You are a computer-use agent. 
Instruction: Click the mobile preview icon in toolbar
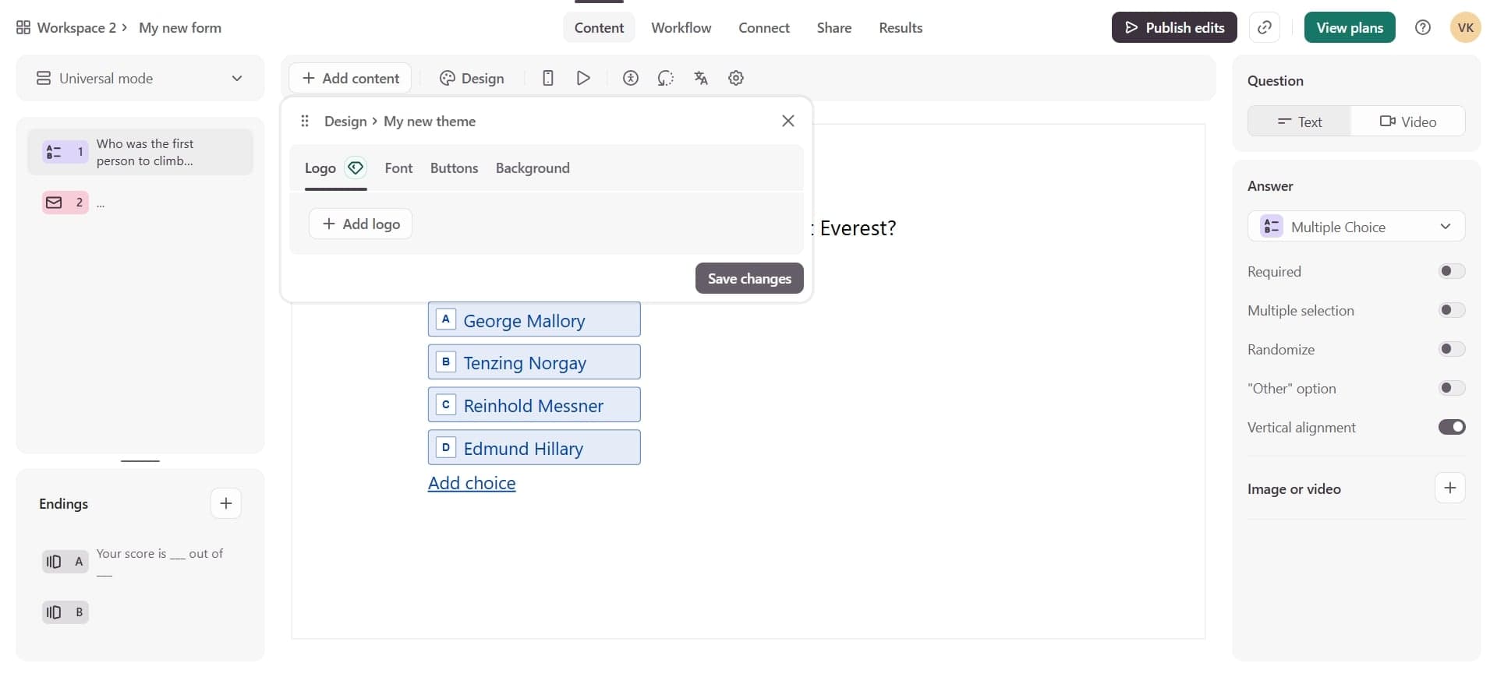tap(548, 78)
